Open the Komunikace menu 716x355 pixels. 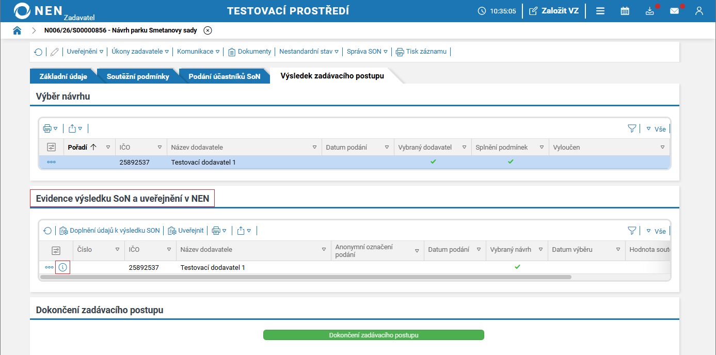coord(198,52)
